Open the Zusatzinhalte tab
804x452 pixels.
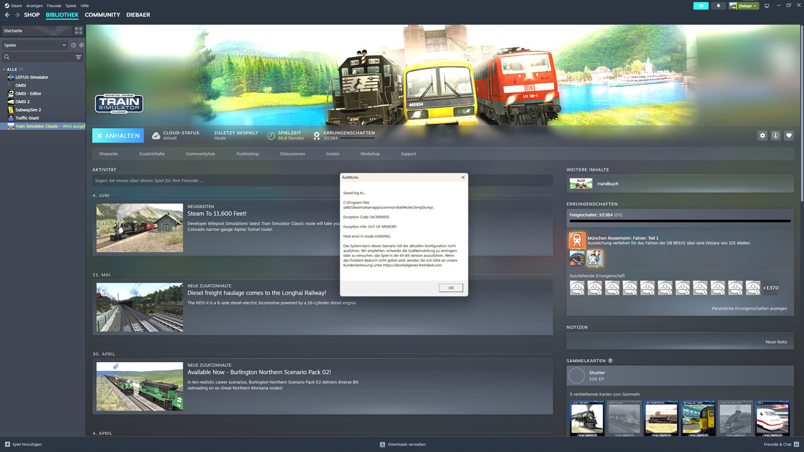(x=152, y=154)
